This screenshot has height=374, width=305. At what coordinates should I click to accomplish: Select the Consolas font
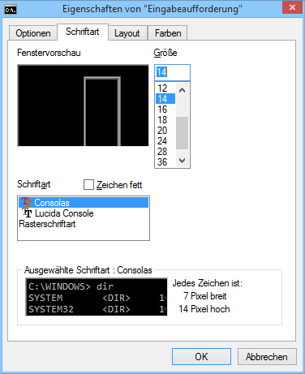point(84,203)
